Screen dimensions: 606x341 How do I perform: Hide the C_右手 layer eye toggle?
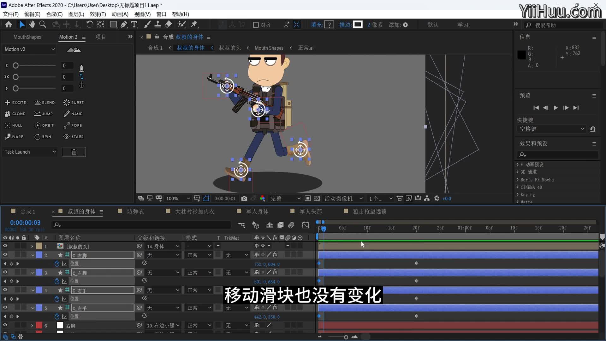tap(5, 290)
